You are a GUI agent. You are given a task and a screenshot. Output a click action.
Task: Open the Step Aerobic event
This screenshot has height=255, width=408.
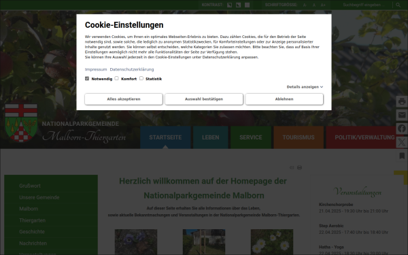pyautogui.click(x=331, y=226)
